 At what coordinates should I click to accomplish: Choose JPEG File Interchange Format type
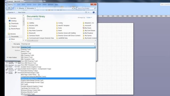[x=58, y=82]
